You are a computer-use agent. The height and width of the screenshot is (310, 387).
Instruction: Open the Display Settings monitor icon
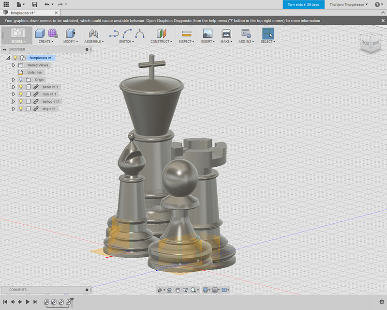[205, 290]
